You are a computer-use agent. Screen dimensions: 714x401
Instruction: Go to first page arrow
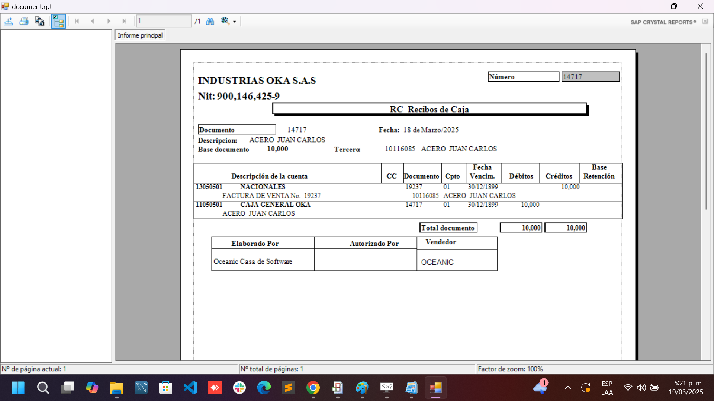77,21
